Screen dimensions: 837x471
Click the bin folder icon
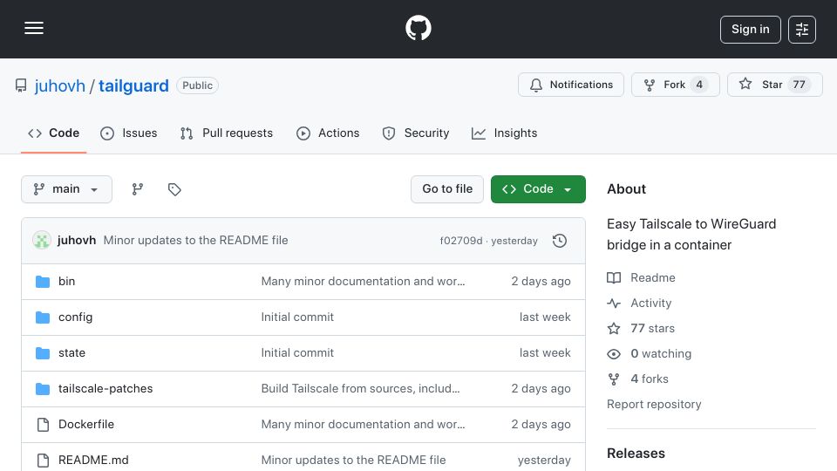click(x=43, y=282)
